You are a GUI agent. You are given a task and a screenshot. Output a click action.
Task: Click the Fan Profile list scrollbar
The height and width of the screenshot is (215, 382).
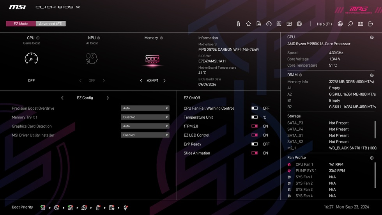tap(375, 175)
